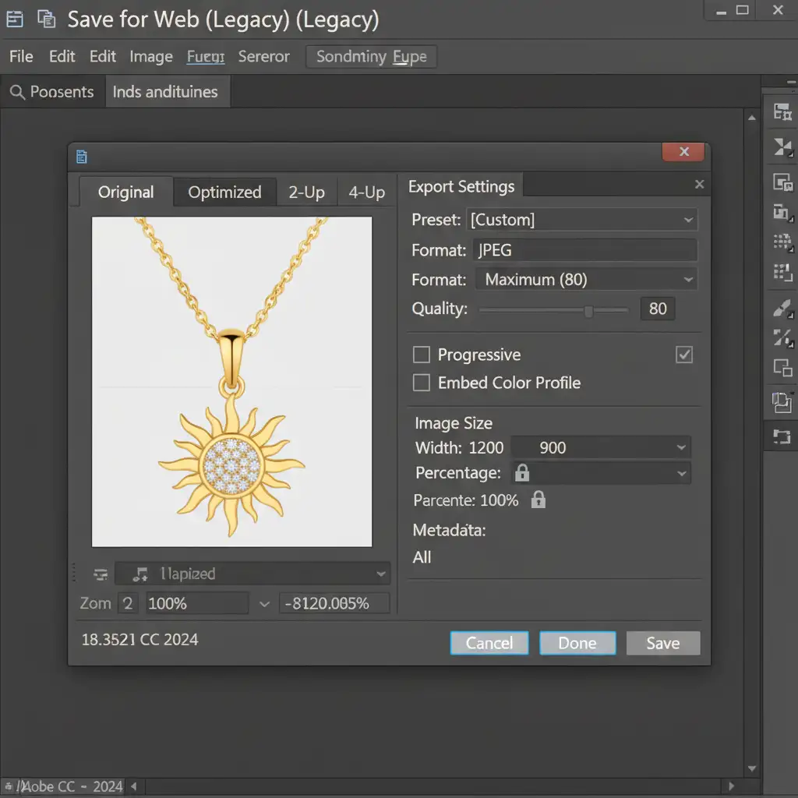
Task: Click the Quality value field showing 80
Action: (x=658, y=309)
